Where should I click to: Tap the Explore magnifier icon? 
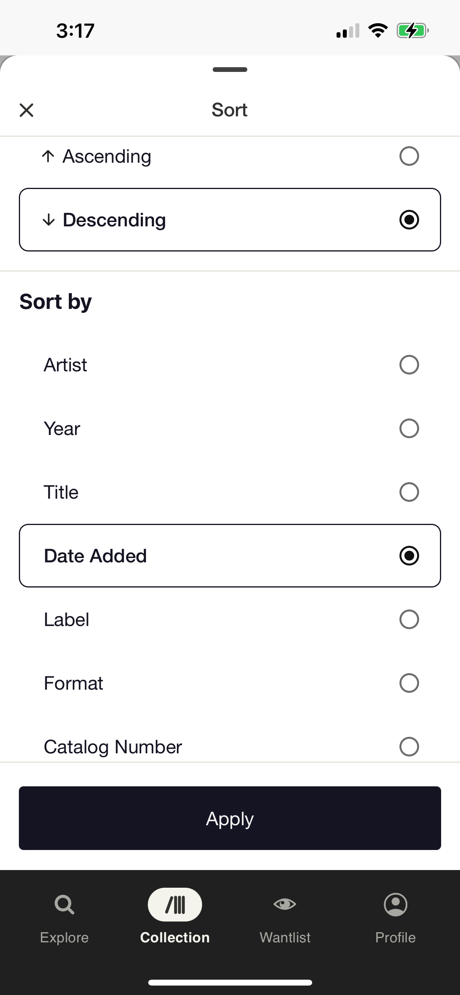(64, 905)
